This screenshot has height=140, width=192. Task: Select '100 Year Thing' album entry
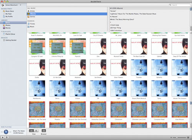coord(115,28)
